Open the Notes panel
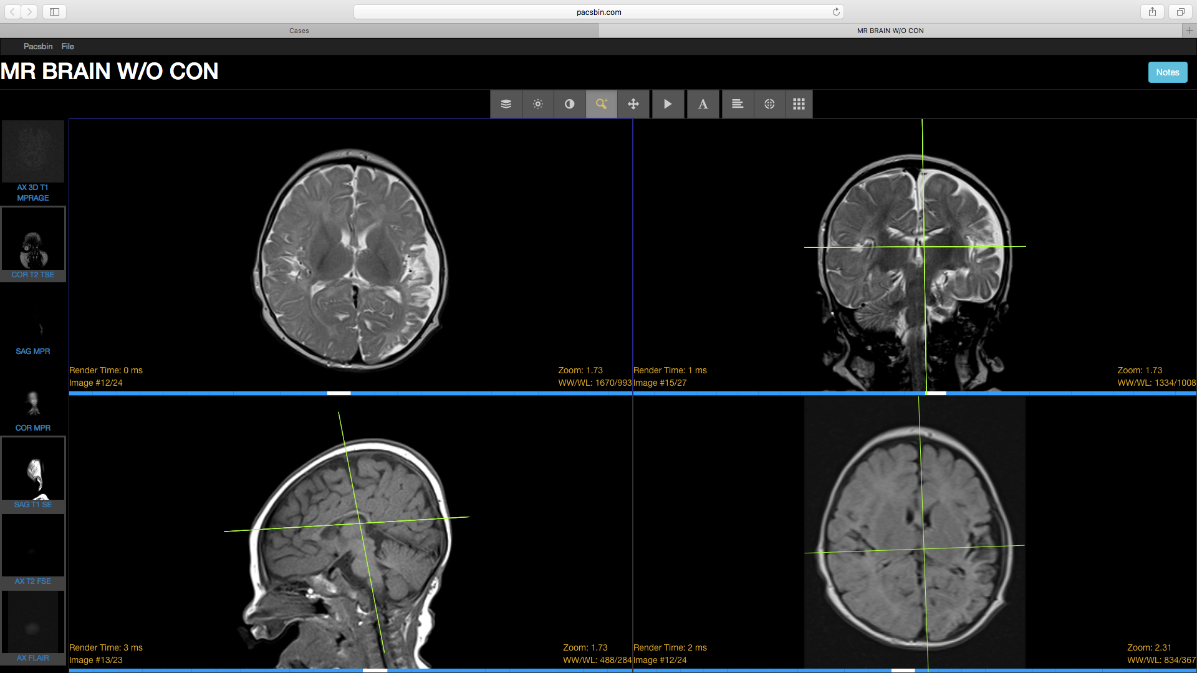The height and width of the screenshot is (673, 1197). 1168,72
